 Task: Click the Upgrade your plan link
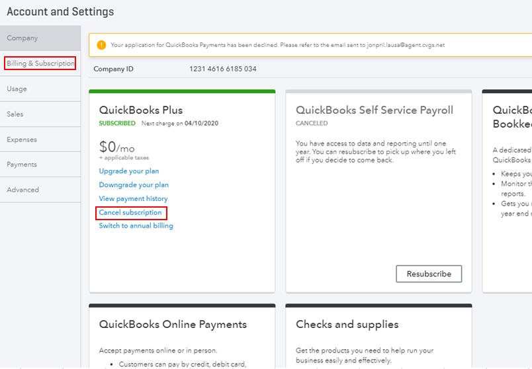(129, 171)
